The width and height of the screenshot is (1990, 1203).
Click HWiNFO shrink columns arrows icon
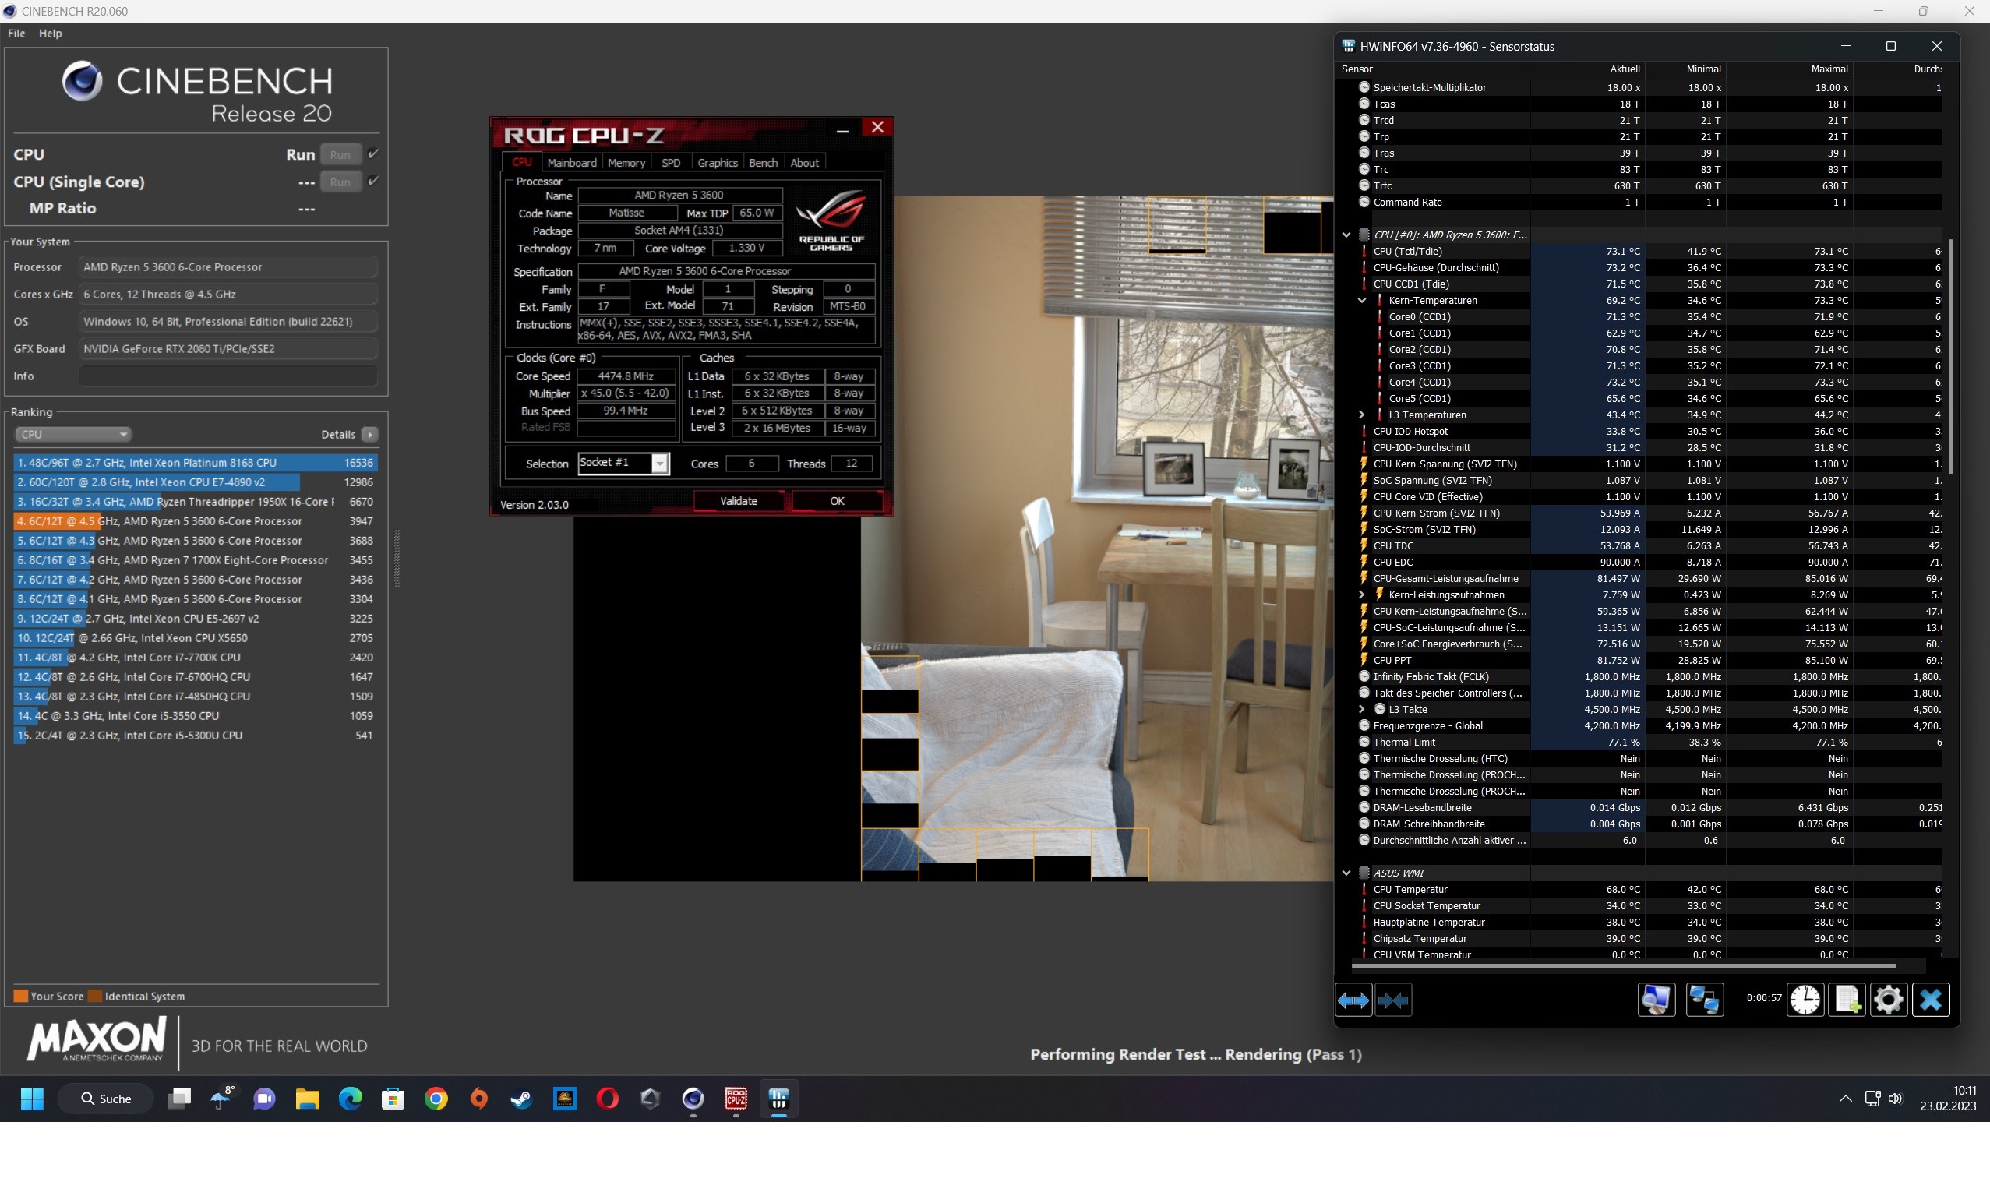[1393, 1000]
